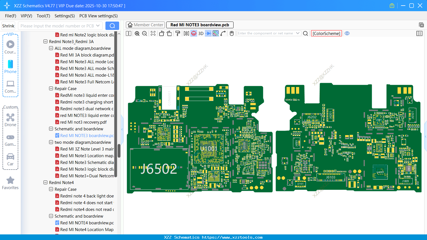The width and height of the screenshot is (427, 240).
Task: Mirror the board horizontally
Action: tap(186, 33)
